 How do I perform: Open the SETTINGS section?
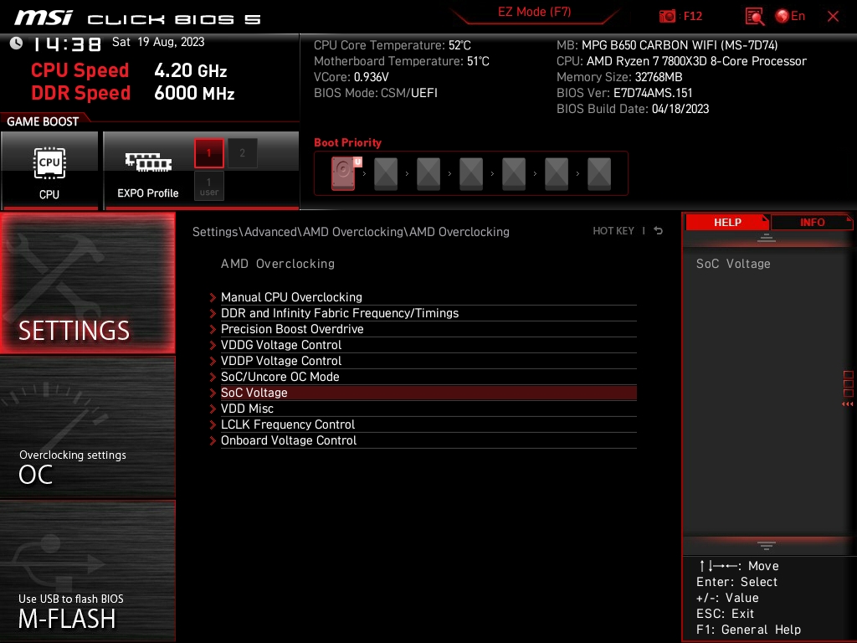click(x=87, y=283)
